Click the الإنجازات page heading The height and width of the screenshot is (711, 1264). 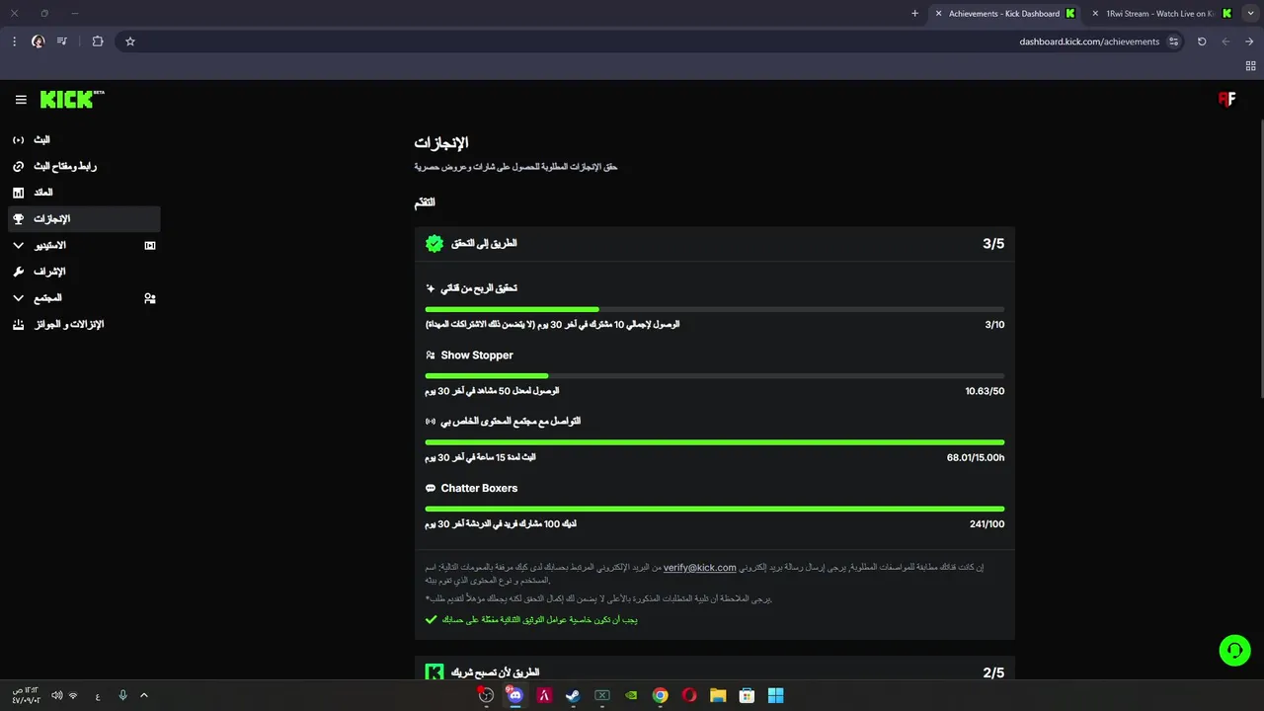[441, 144]
